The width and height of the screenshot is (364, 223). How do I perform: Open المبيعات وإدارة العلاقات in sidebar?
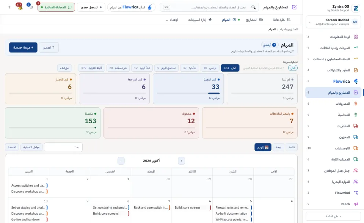point(333,48)
